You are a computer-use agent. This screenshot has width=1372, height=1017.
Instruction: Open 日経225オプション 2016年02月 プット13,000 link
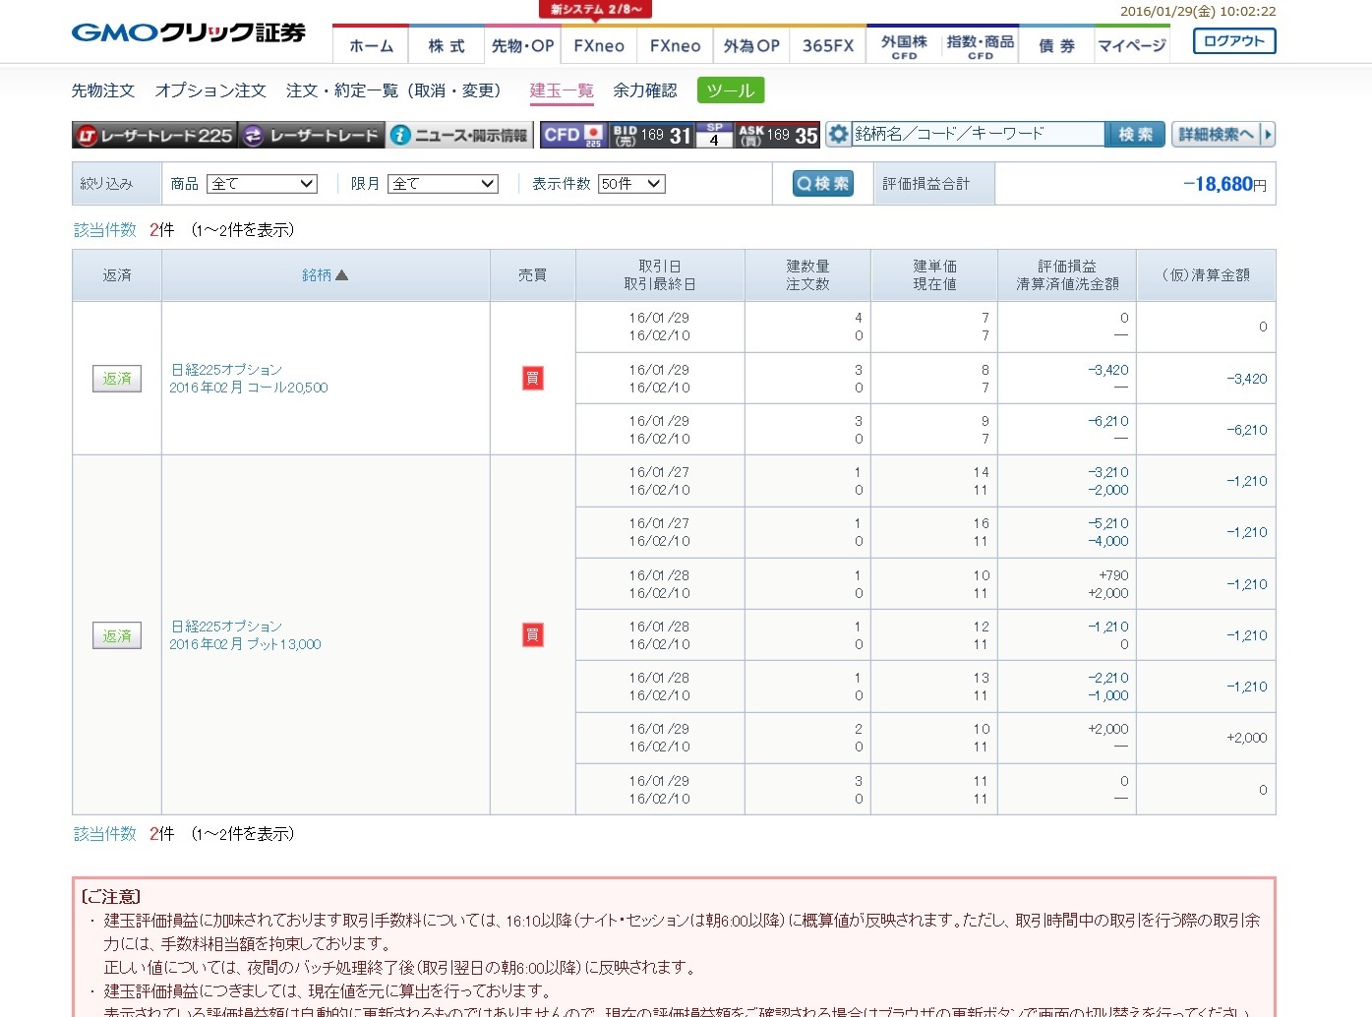pos(245,635)
